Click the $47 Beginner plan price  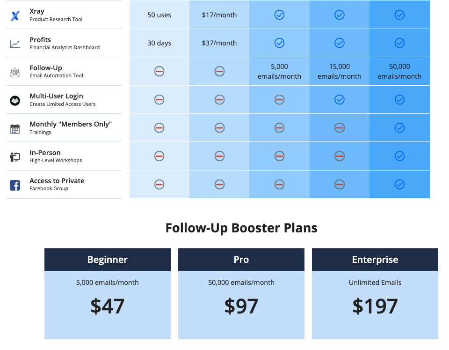[x=108, y=306]
